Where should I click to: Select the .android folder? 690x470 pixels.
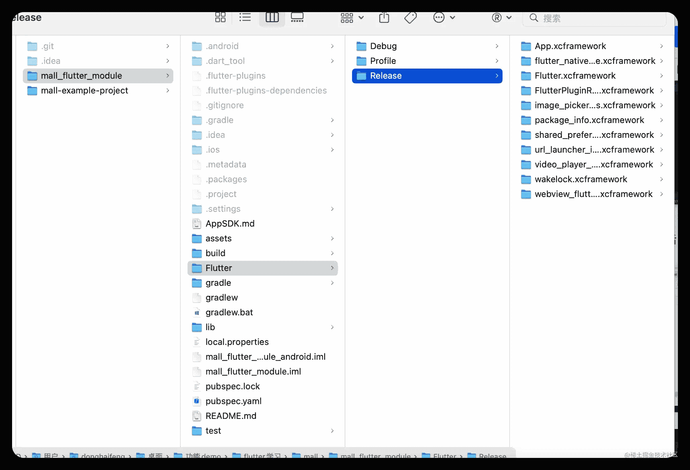click(x=263, y=46)
